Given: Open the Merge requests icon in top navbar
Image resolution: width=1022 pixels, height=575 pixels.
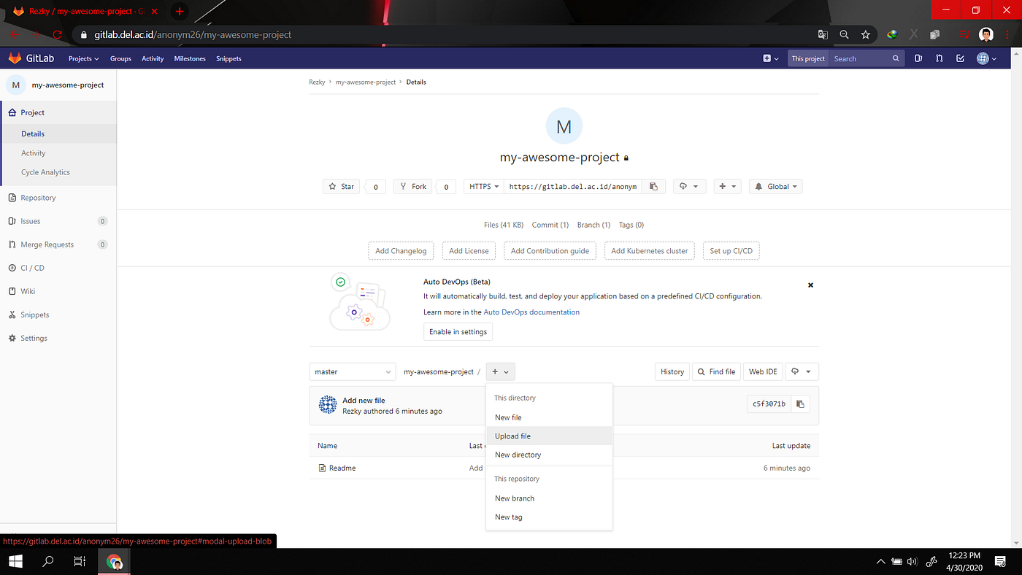Looking at the screenshot, I should [x=940, y=58].
